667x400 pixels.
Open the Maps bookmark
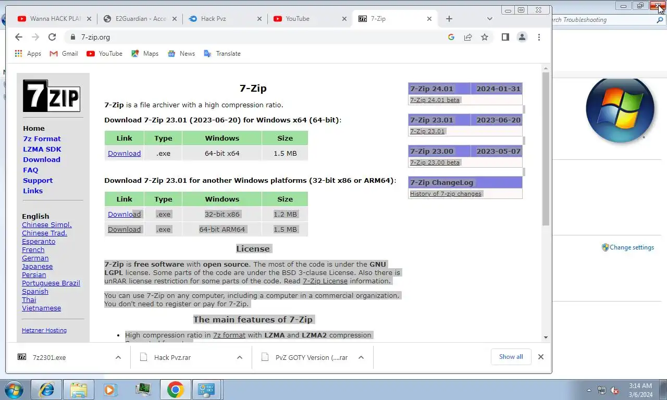coord(145,54)
